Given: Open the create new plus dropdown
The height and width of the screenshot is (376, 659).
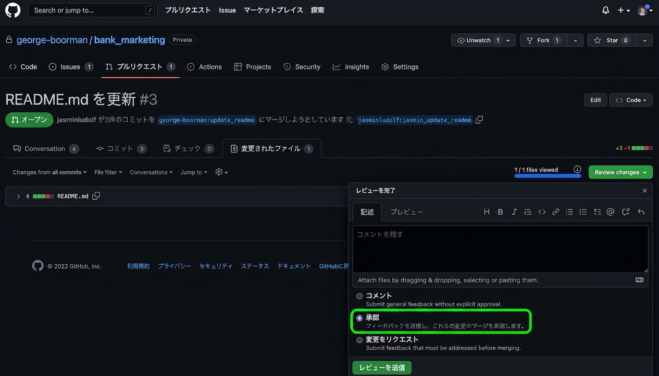Looking at the screenshot, I should [623, 11].
